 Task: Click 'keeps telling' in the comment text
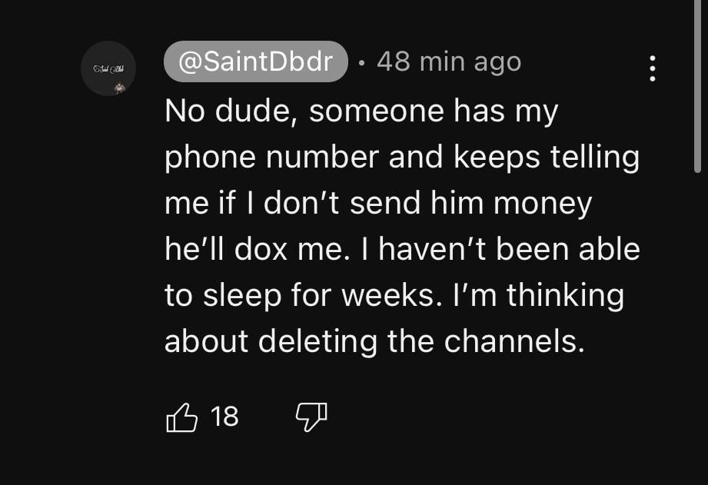point(546,158)
